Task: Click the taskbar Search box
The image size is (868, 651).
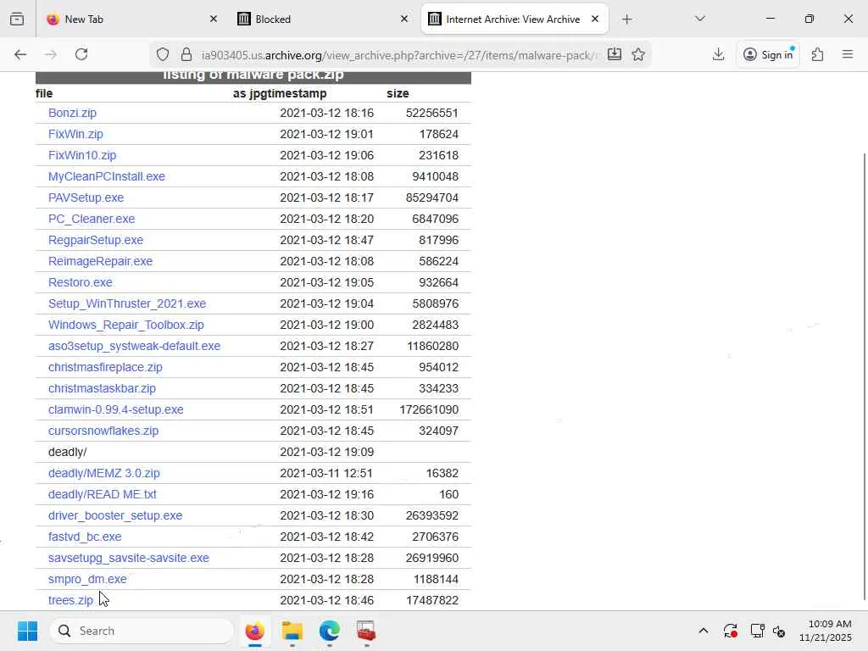Action: (x=142, y=631)
